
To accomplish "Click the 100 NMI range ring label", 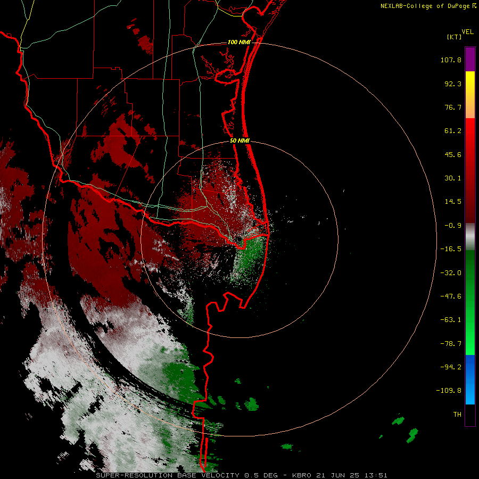I will [x=239, y=42].
